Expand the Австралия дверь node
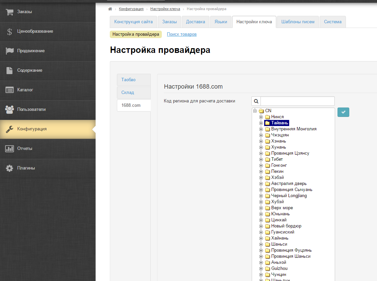377x281 pixels. pos(261,184)
